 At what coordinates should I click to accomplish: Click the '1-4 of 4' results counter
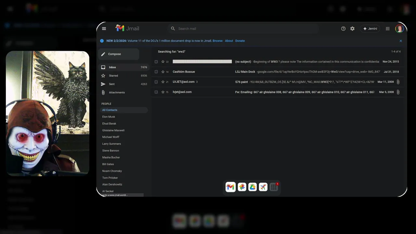coord(396,52)
